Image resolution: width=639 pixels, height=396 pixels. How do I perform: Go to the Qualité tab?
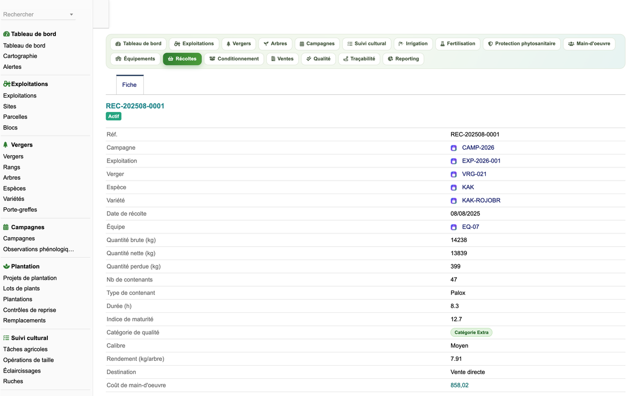pyautogui.click(x=318, y=59)
